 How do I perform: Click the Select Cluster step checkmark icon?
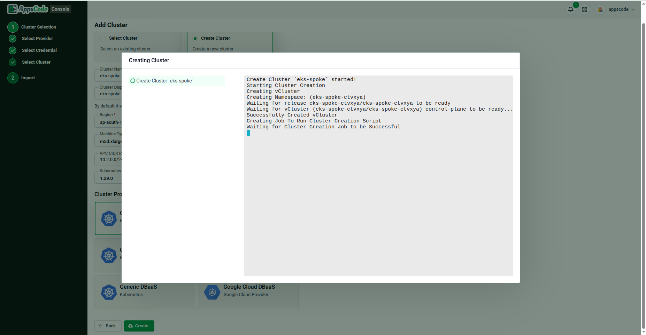13,62
